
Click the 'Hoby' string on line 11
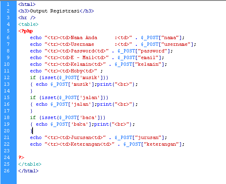coord(77,71)
